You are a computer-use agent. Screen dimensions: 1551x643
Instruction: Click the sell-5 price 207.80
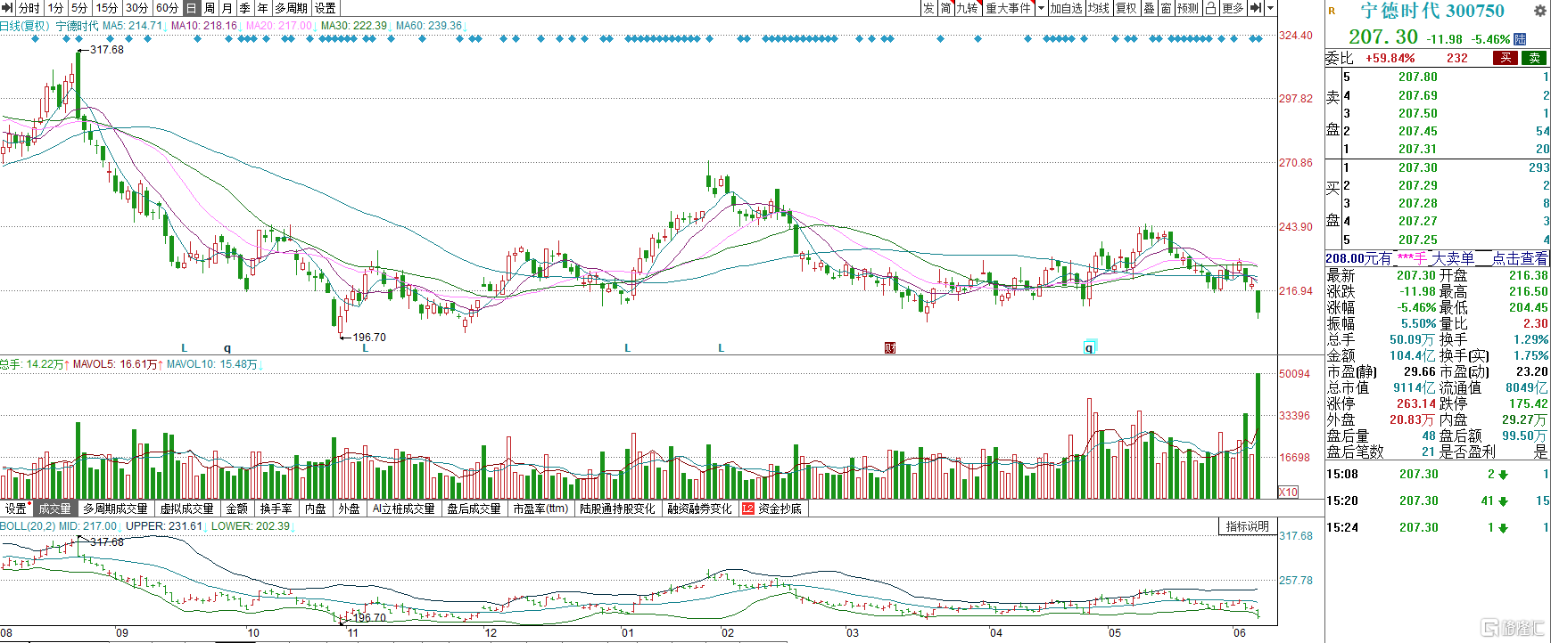[x=1417, y=77]
